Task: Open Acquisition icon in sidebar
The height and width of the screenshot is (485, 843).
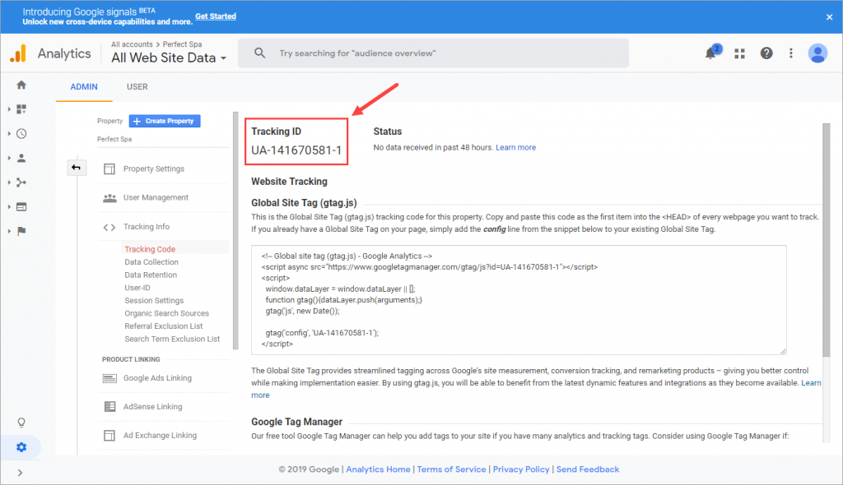Action: pyautogui.click(x=21, y=182)
